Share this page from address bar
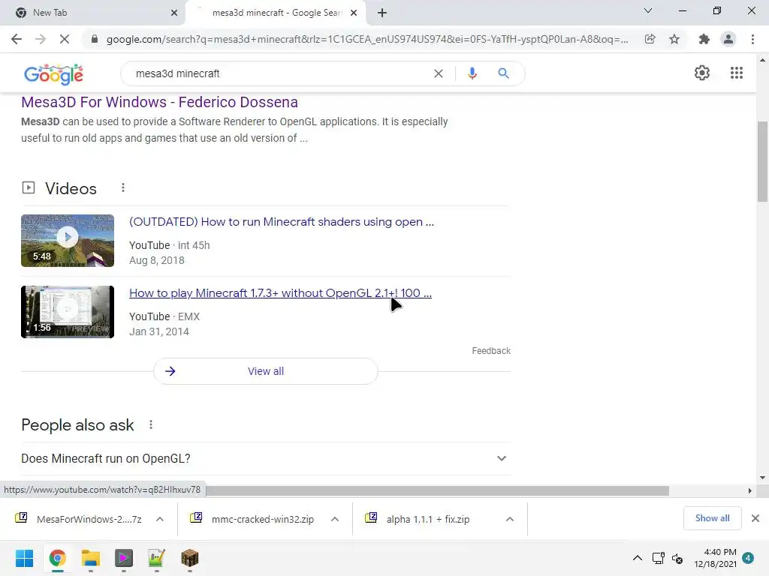The width and height of the screenshot is (769, 576). [x=650, y=39]
